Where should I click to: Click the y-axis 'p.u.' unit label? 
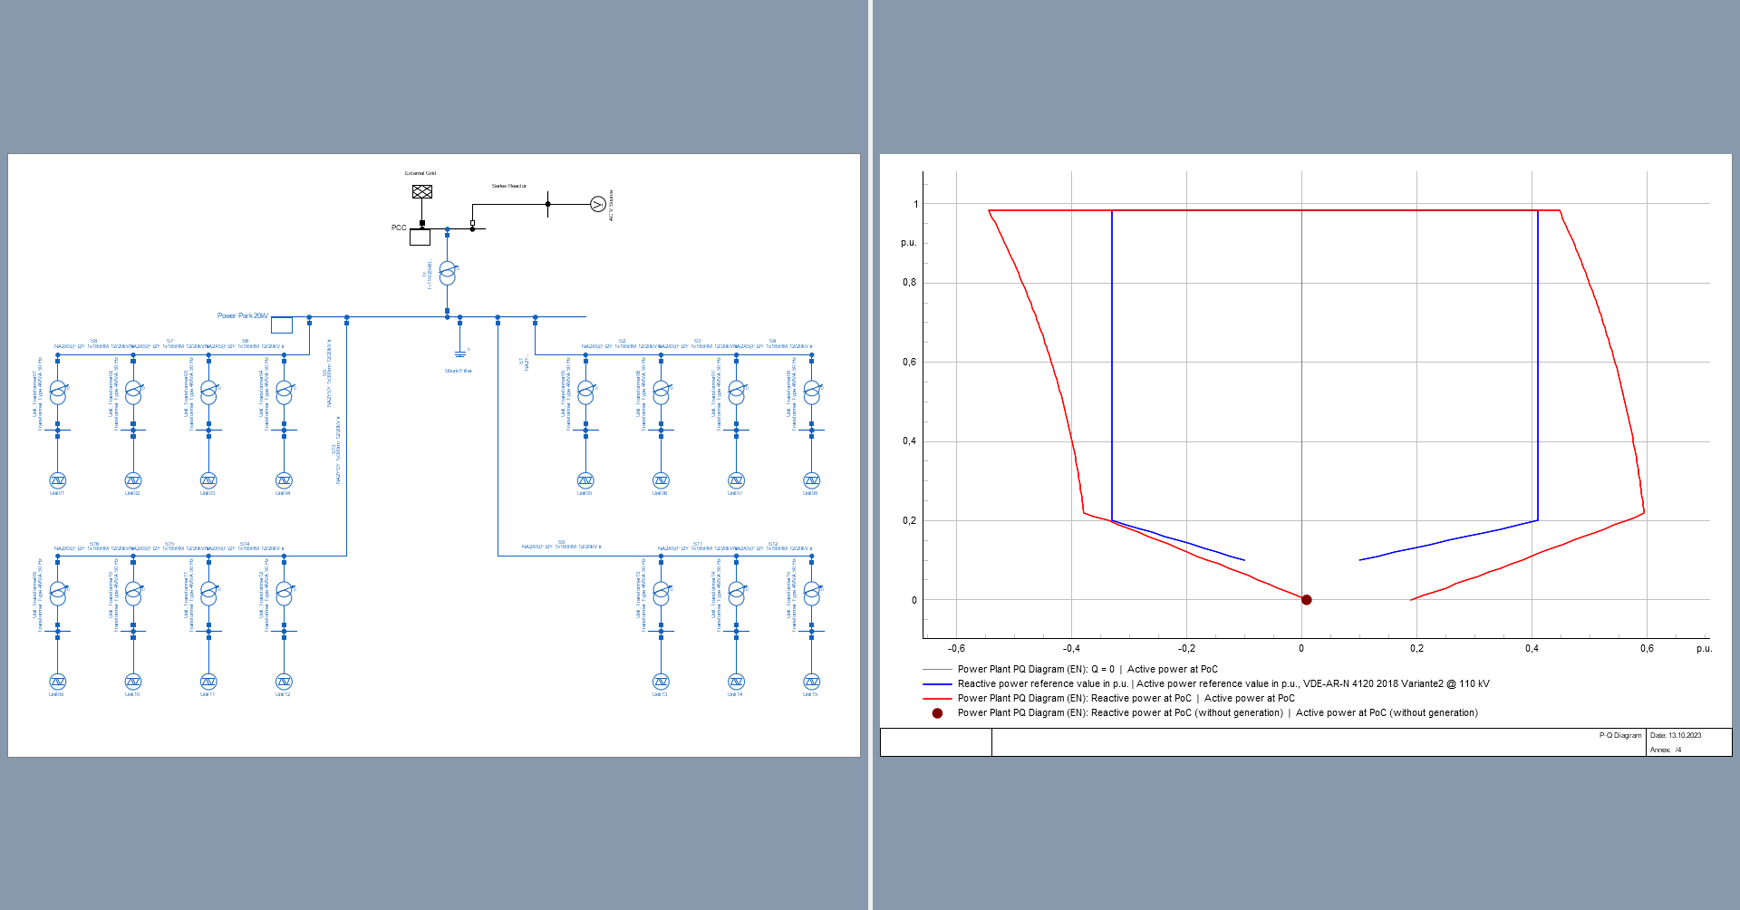click(909, 243)
